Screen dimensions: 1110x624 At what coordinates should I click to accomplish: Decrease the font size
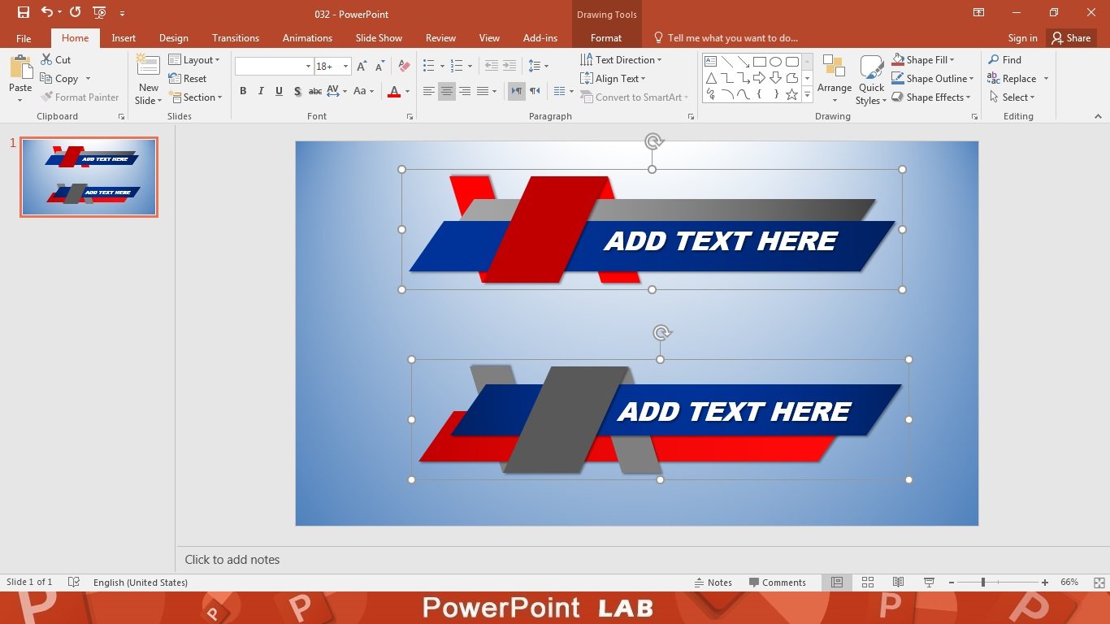[x=379, y=67]
